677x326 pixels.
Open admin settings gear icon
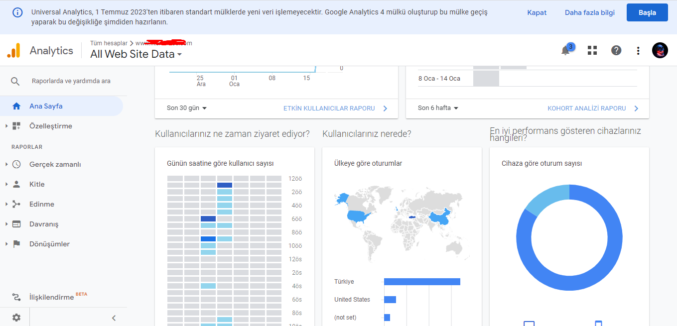pos(16,318)
